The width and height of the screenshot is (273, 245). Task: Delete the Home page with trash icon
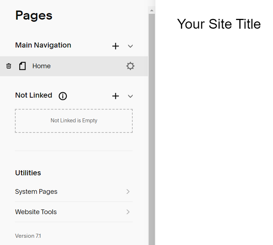click(x=9, y=66)
